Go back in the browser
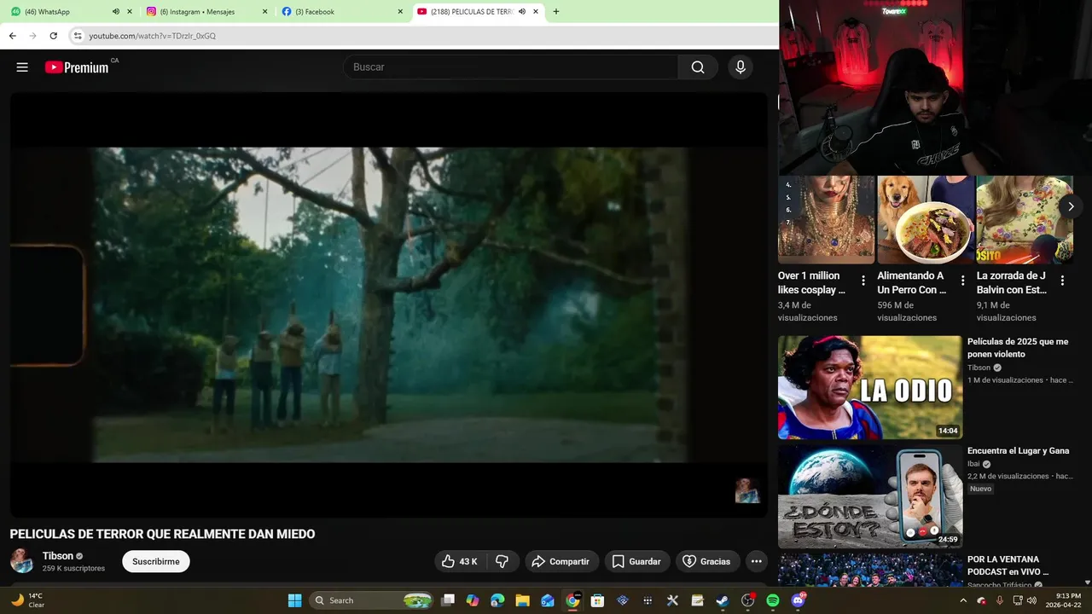 [x=12, y=36]
